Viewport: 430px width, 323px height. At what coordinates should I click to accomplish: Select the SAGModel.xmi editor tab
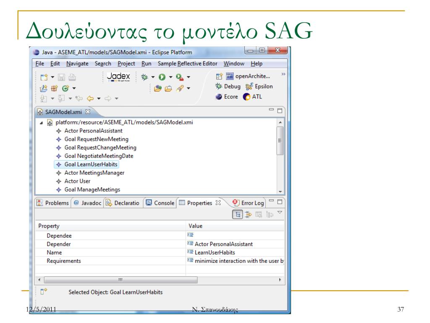coord(63,112)
